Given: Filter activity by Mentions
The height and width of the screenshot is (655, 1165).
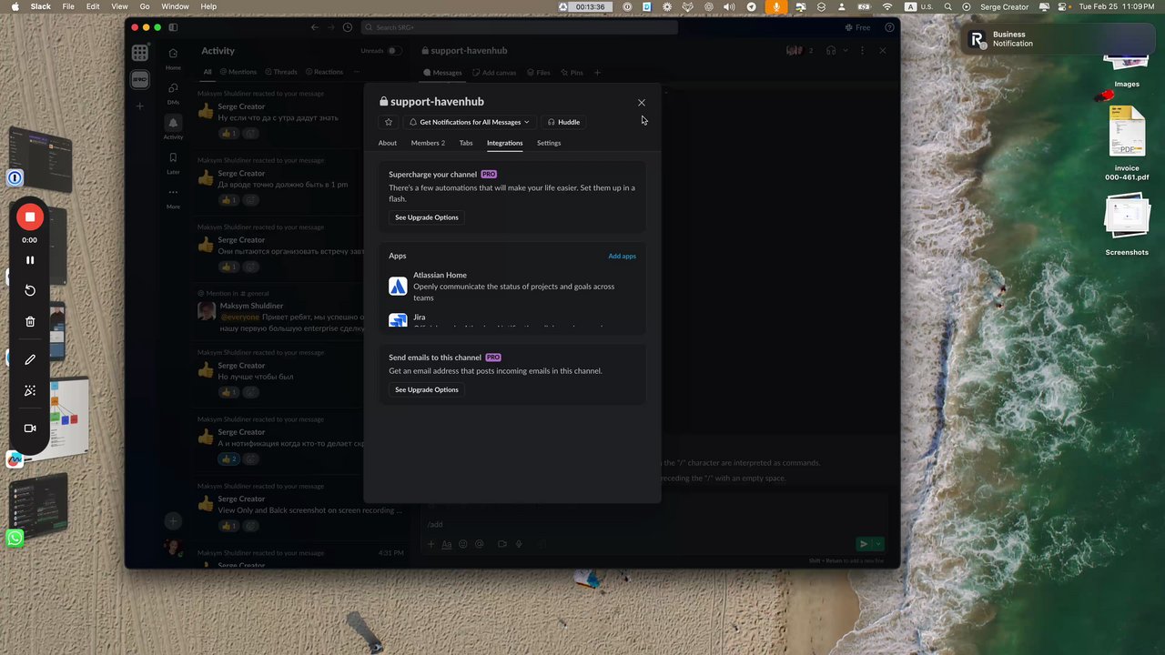Looking at the screenshot, I should [238, 72].
